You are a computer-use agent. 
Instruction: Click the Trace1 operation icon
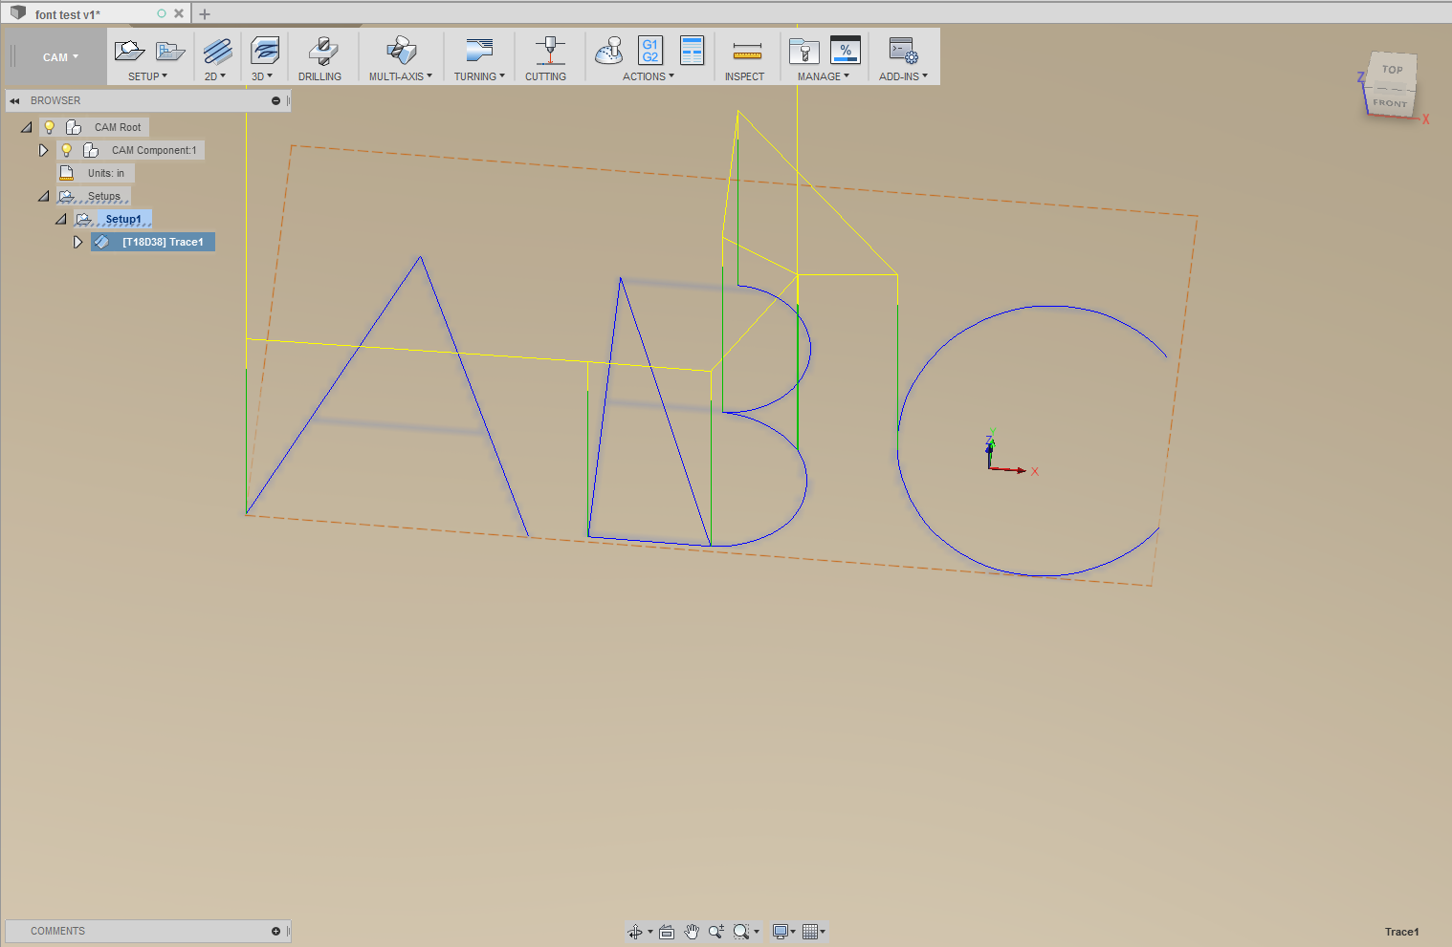[101, 242]
